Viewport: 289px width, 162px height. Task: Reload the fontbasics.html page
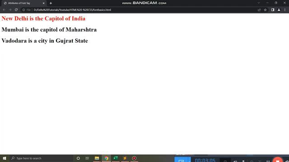pos(16,10)
